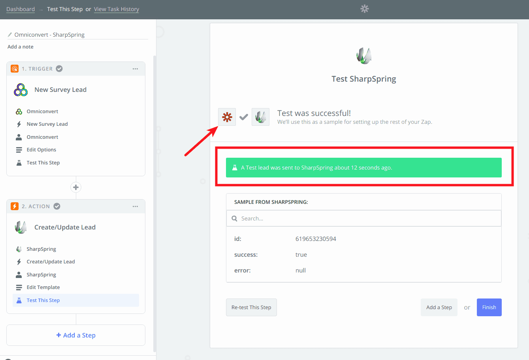This screenshot has height=360, width=529.
Task: Click the SharpSpring logo above Test SharpSpring
Action: [x=363, y=55]
